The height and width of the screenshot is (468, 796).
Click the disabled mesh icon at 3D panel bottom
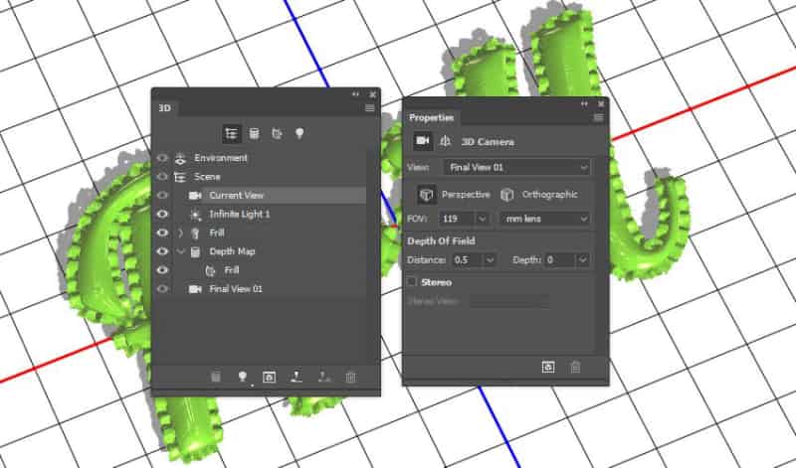(x=216, y=377)
